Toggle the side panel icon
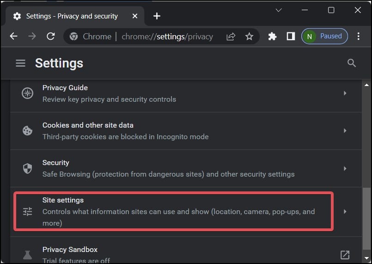The width and height of the screenshot is (372, 264). click(291, 37)
